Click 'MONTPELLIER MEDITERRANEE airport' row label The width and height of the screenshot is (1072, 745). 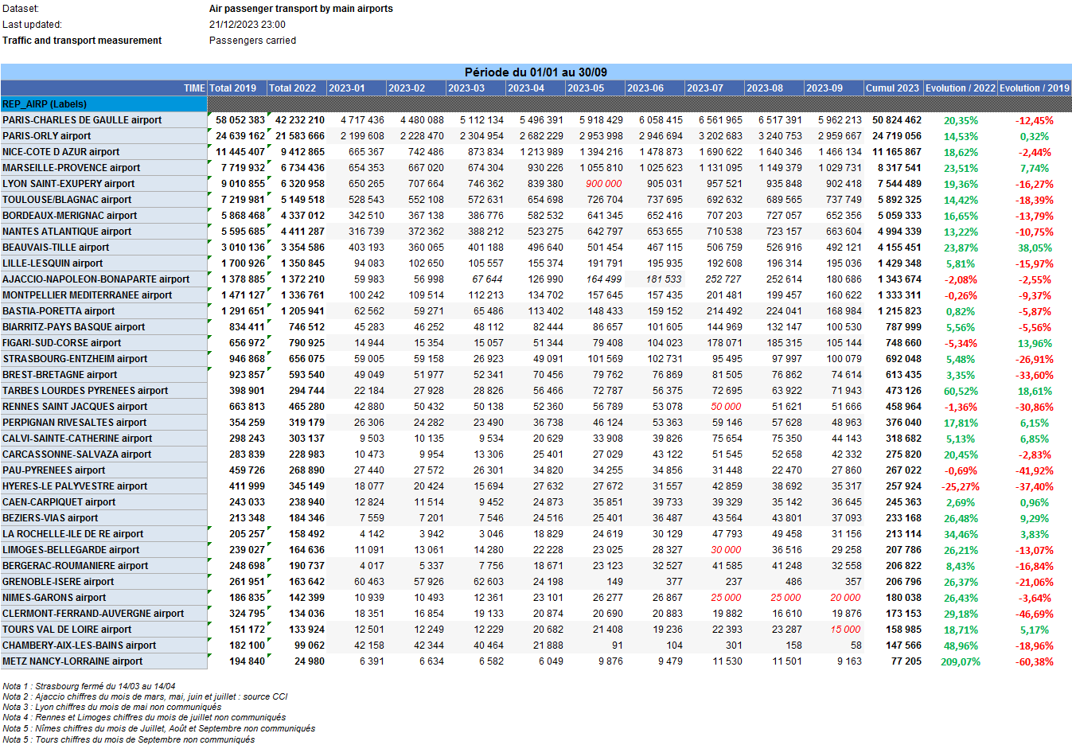[103, 295]
